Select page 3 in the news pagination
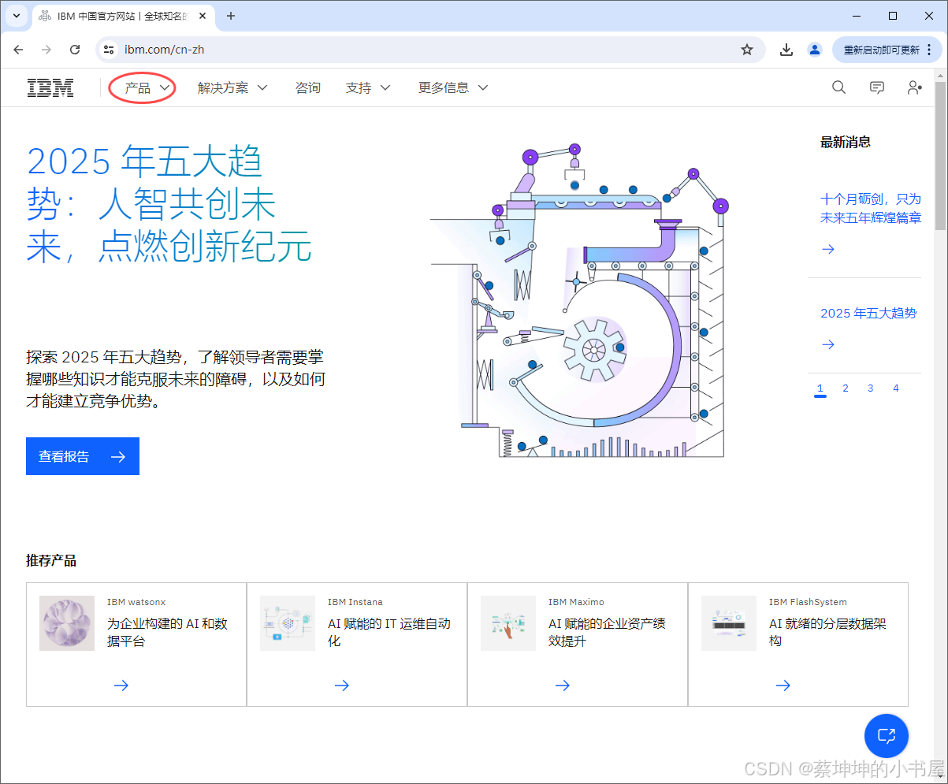Screen dimensions: 948x784 pyautogui.click(x=870, y=388)
